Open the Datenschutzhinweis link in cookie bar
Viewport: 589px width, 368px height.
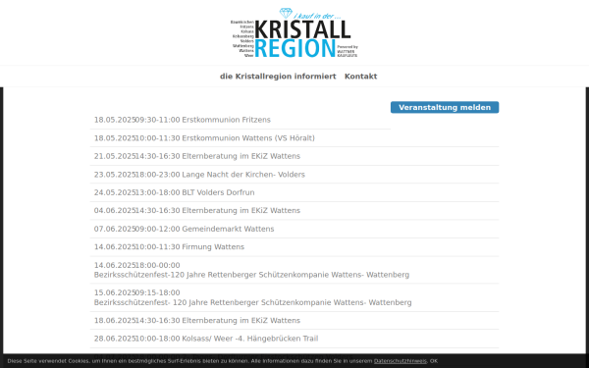(x=401, y=361)
